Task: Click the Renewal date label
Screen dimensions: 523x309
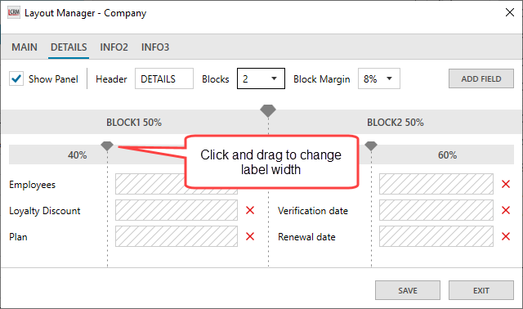Action: [x=306, y=236]
